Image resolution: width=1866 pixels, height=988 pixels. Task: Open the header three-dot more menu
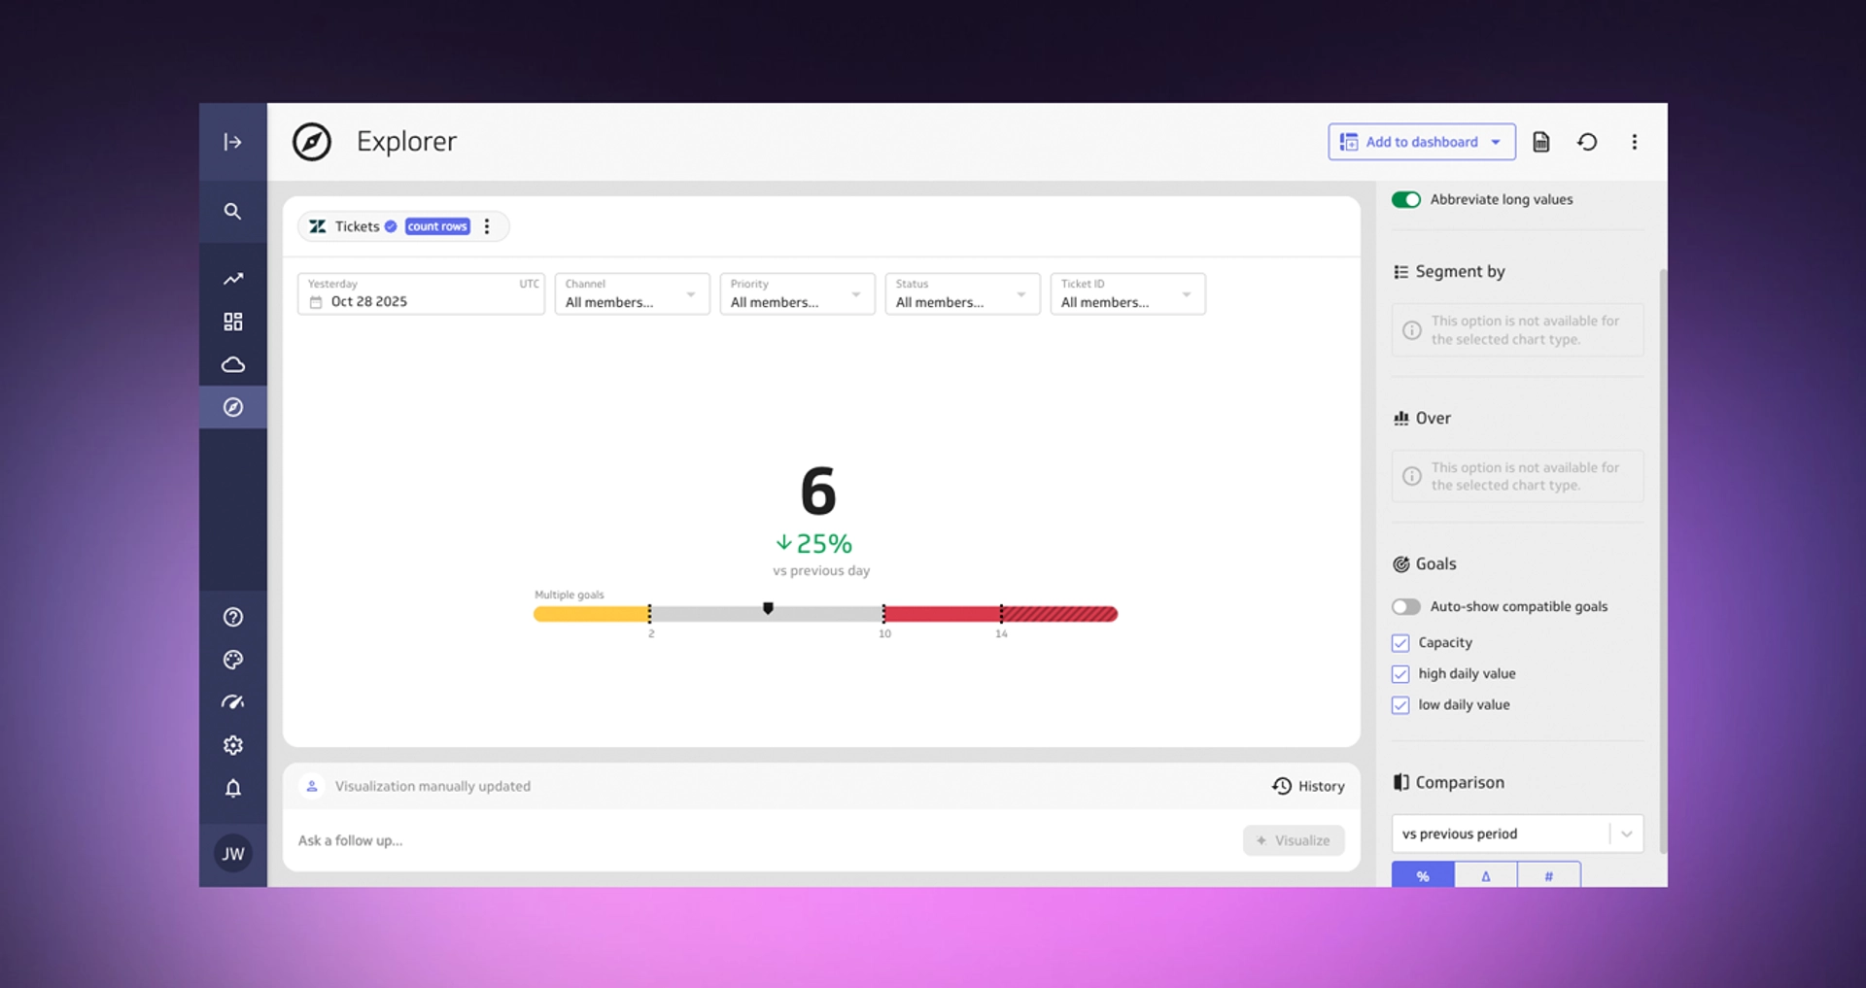(1634, 142)
